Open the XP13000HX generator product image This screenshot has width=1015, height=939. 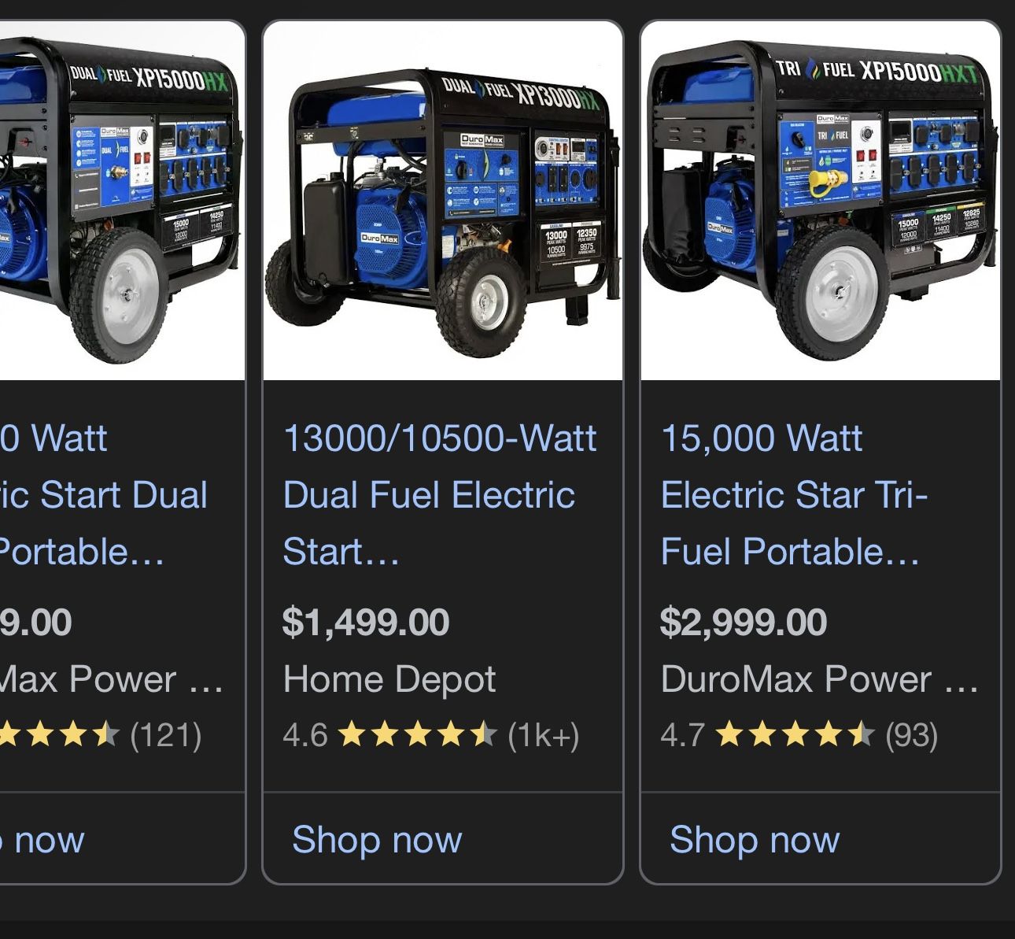point(443,201)
